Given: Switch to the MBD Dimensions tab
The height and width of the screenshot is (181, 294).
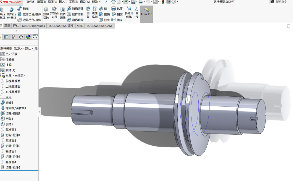Looking at the screenshot, I should click(33, 26).
